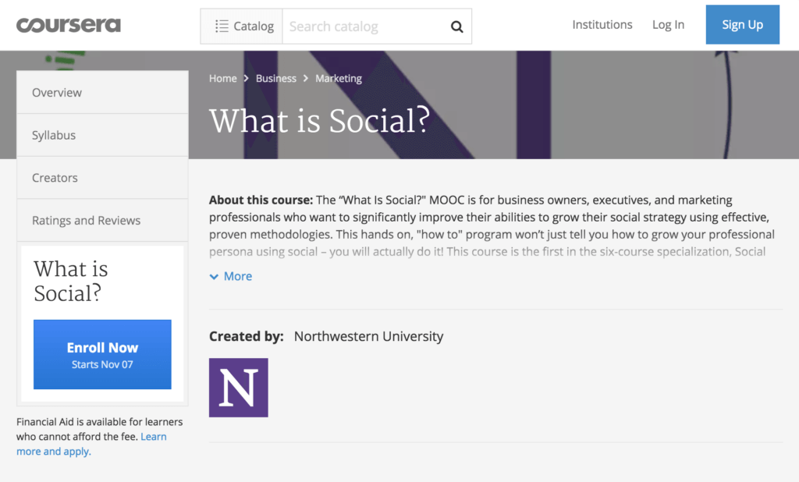799x482 pixels.
Task: Jump to Ratings and Reviews
Action: tap(102, 221)
